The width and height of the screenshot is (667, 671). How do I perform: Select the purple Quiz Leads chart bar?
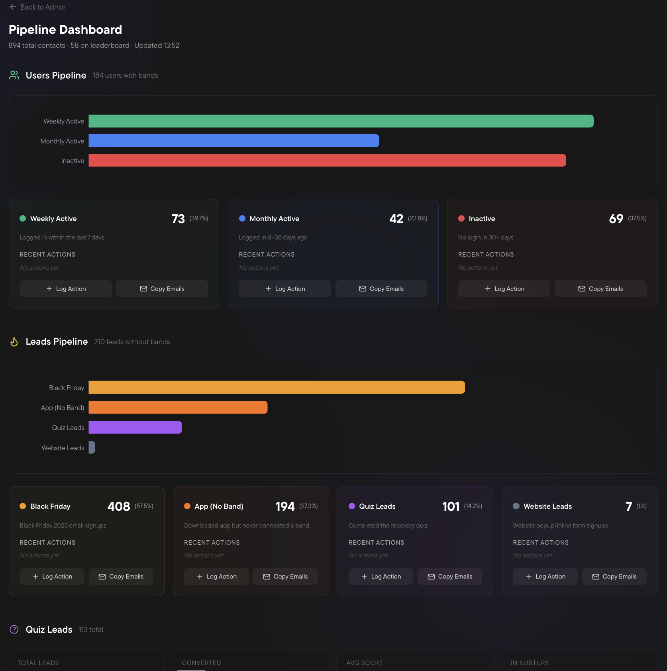pos(135,428)
